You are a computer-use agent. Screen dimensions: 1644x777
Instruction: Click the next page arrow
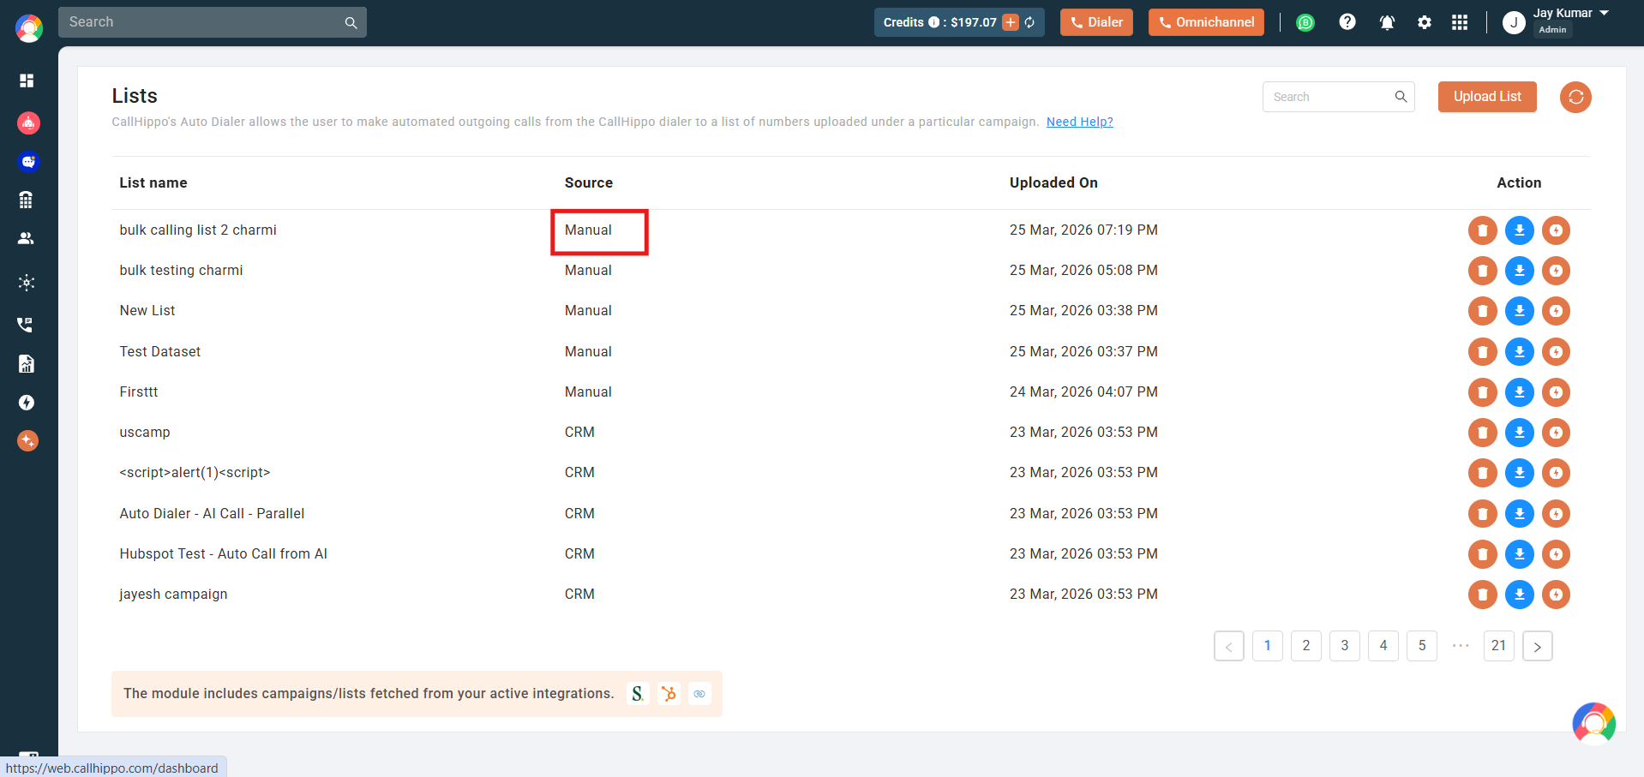1538,646
